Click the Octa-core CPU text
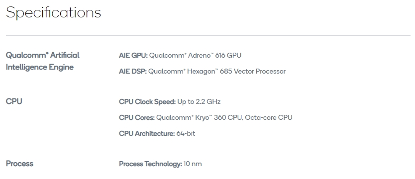Image resolution: width=415 pixels, height=179 pixels. coord(269,117)
